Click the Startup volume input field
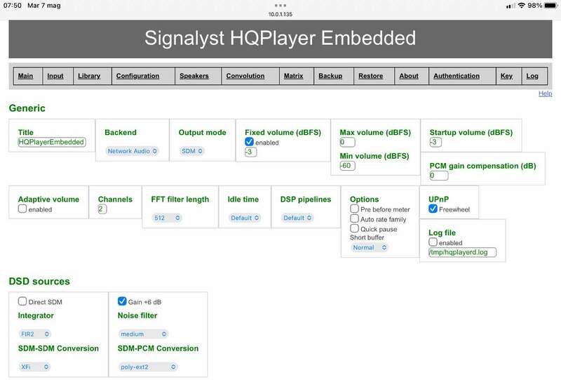561x380 pixels. (x=435, y=142)
